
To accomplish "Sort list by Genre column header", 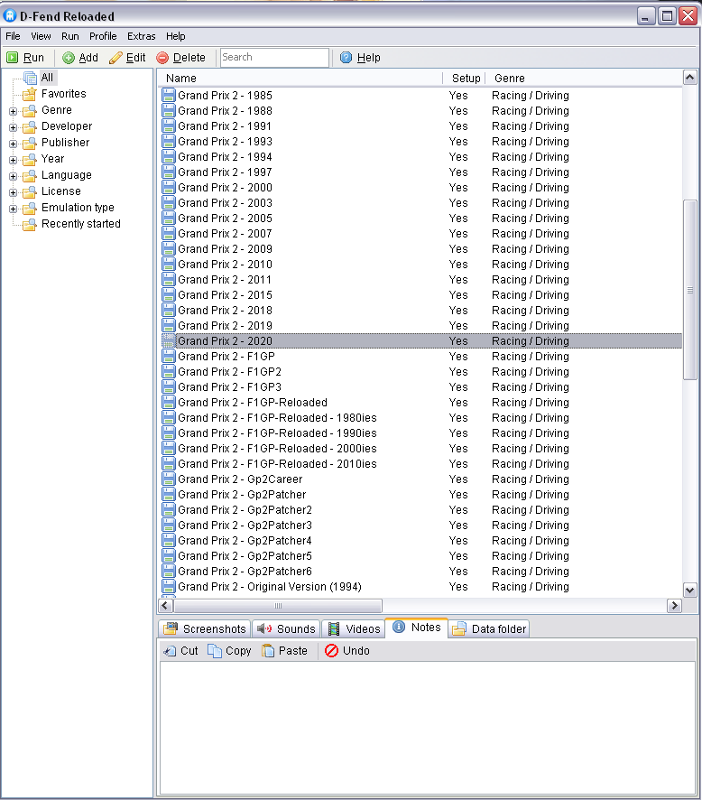I will 510,79.
